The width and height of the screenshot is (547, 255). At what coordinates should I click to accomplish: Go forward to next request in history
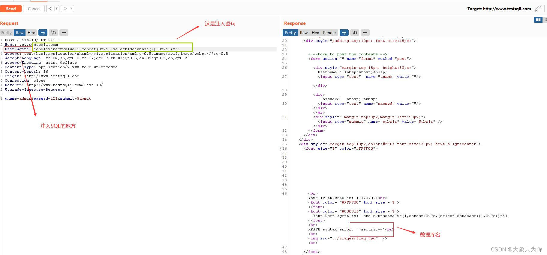click(x=65, y=9)
